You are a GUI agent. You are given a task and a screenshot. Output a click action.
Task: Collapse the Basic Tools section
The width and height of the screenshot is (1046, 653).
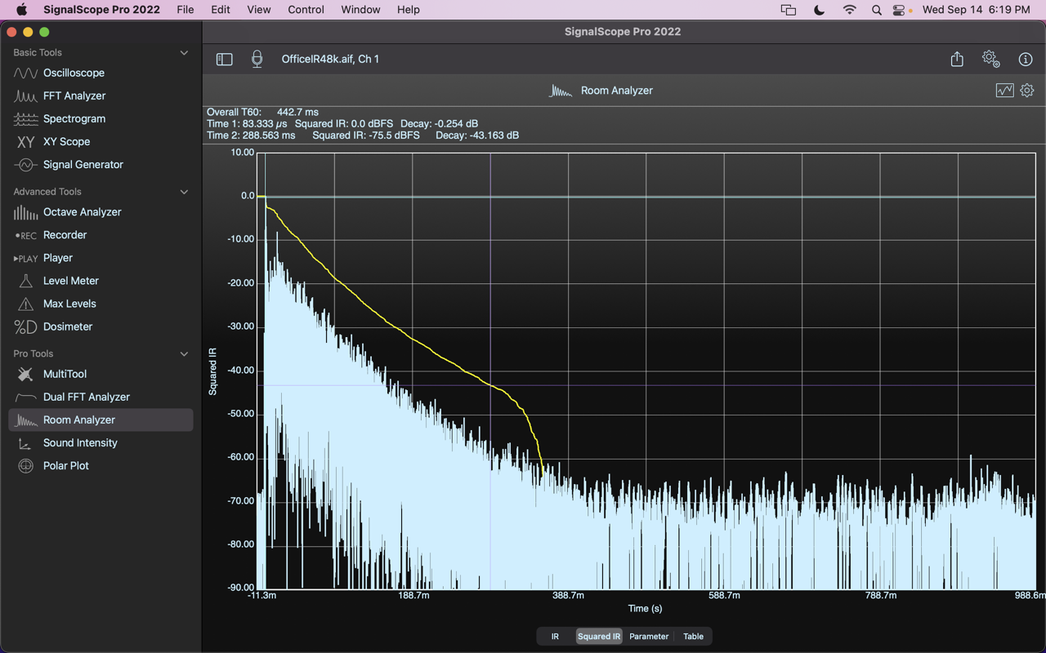[184, 52]
